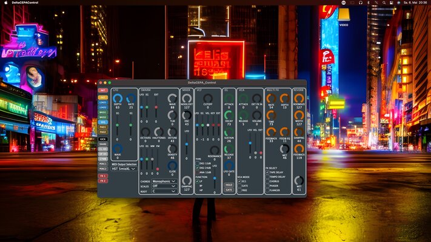Image resolution: width=431 pixels, height=242 pixels.
Task: Open the DeltaCEPAControl menu bar item
Action: (25, 2)
